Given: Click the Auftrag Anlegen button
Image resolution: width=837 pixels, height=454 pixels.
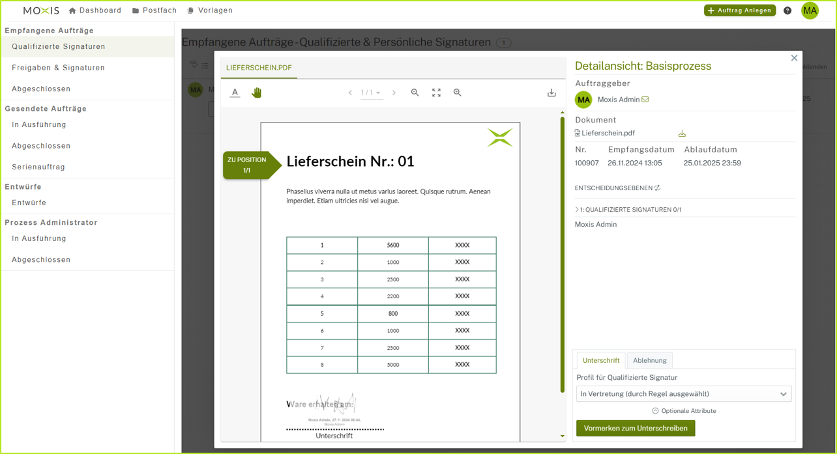Looking at the screenshot, I should (x=740, y=10).
